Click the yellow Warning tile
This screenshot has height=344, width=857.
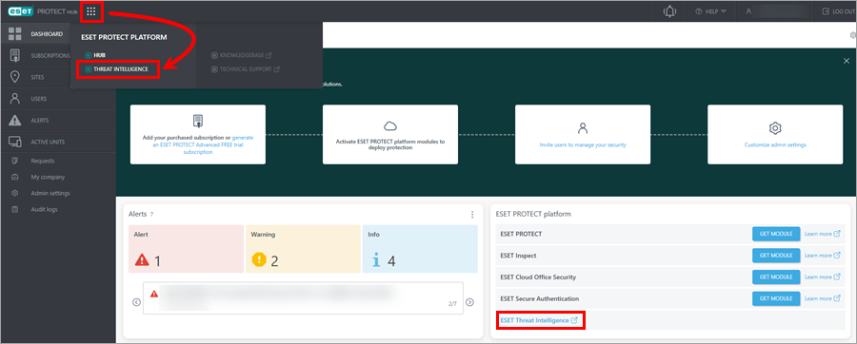(x=303, y=249)
